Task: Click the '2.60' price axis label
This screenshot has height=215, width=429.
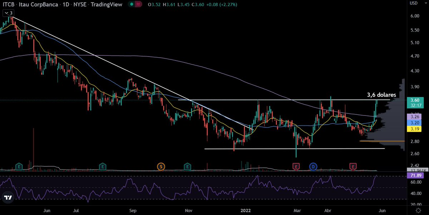Action: [x=415, y=154]
